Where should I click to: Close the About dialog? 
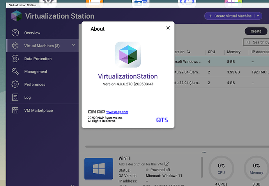(x=168, y=28)
